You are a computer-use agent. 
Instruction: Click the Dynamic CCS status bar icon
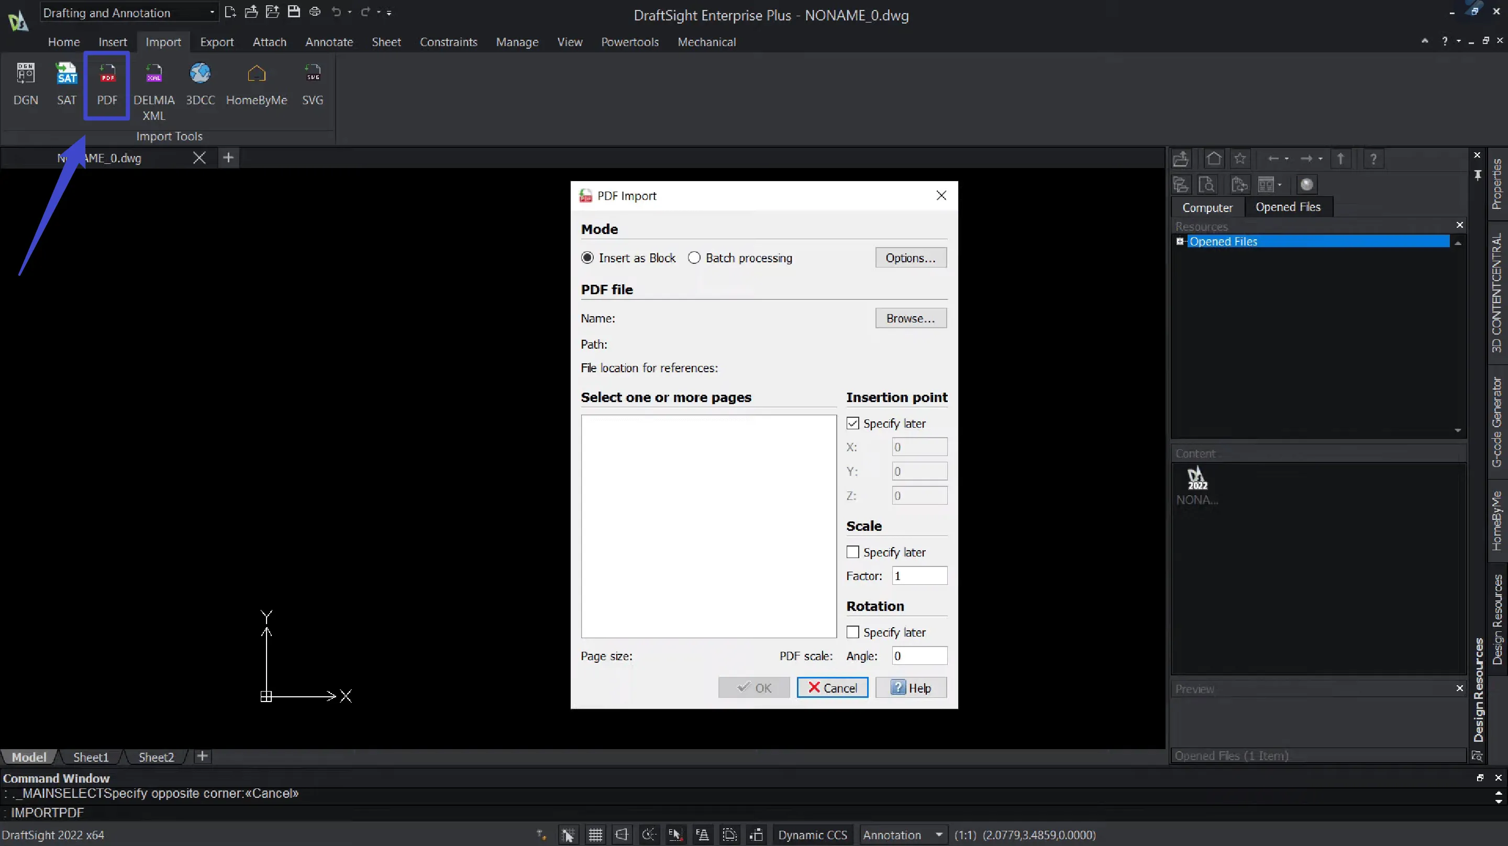pyautogui.click(x=813, y=834)
